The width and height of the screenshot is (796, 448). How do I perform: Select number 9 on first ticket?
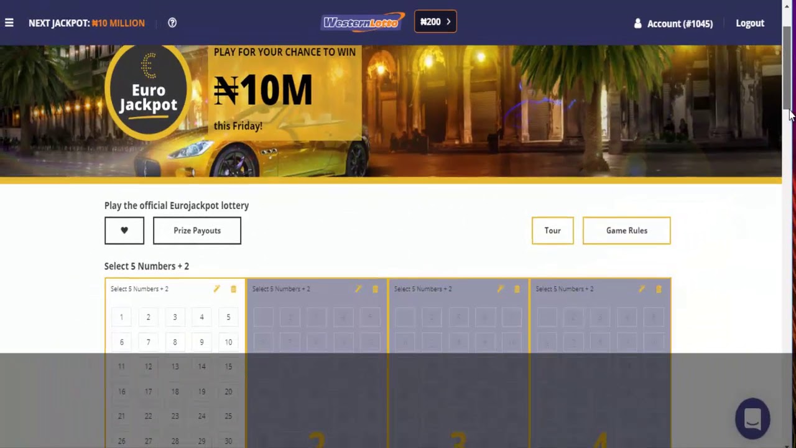[201, 342]
